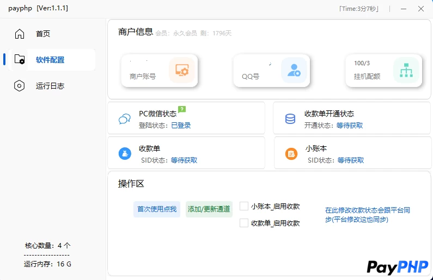Viewport: 433px width, 280px height.
Task: Open the 软件配置 menu item
Action: [50, 60]
